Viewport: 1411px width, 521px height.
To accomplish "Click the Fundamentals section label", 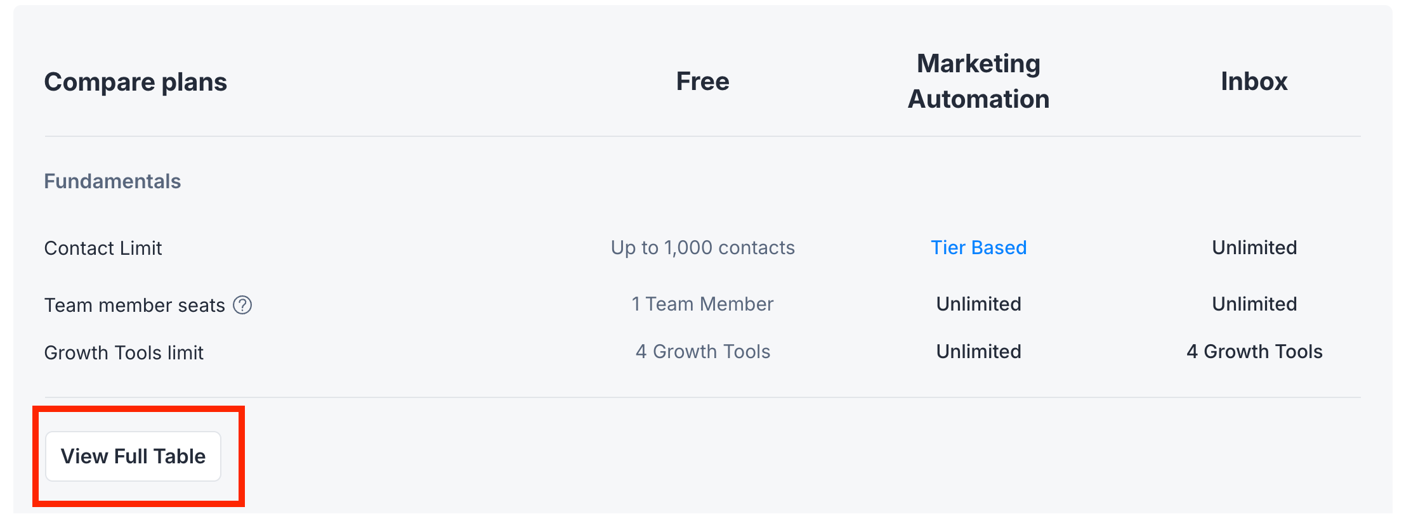I will 112,181.
